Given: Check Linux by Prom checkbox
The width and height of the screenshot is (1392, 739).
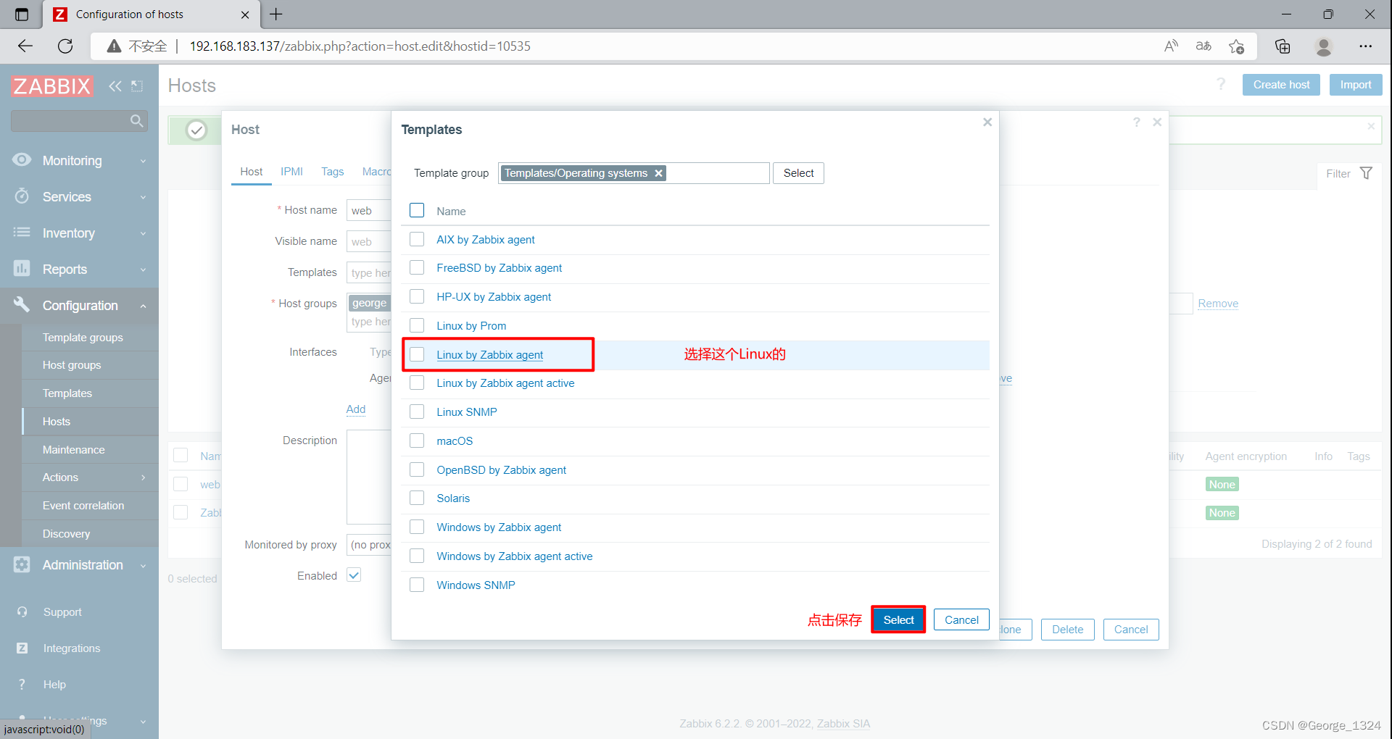Looking at the screenshot, I should pos(417,325).
